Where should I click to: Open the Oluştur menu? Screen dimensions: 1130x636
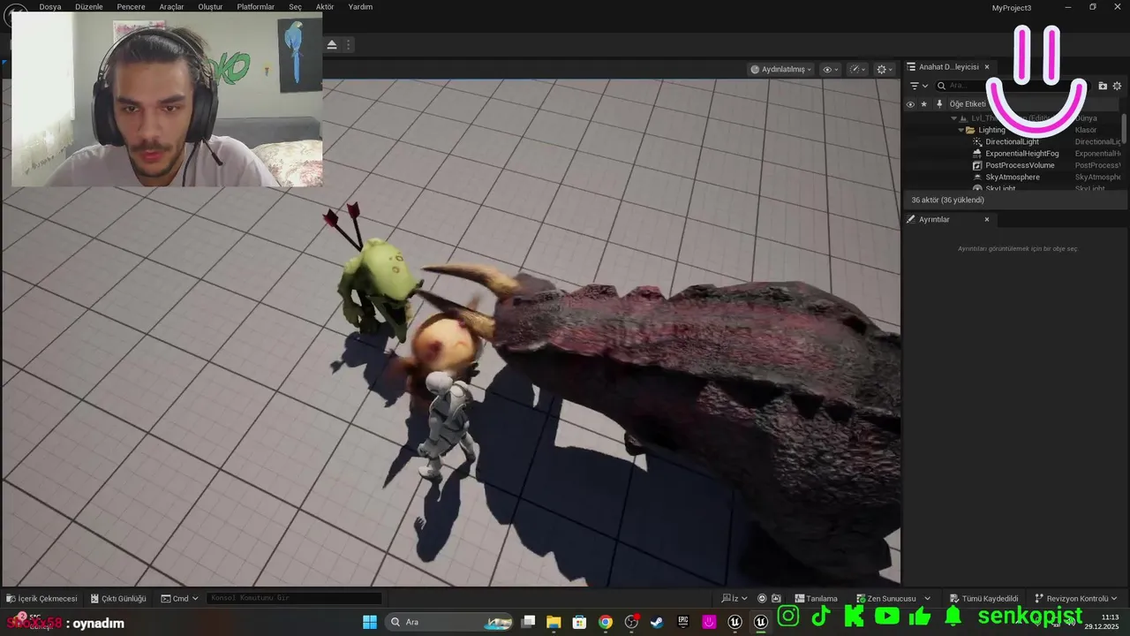point(210,7)
